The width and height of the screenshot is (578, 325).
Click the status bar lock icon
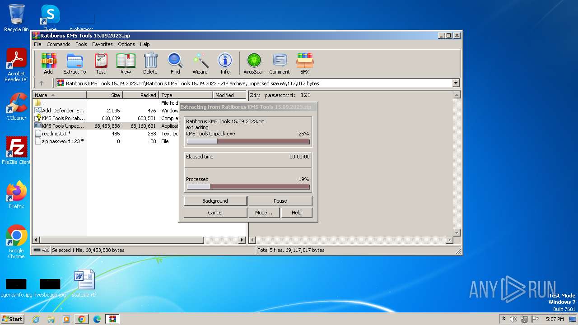pyautogui.click(x=46, y=250)
